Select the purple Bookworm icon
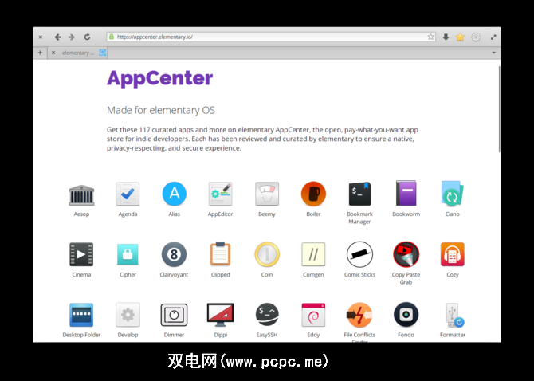The height and width of the screenshot is (381, 534). coord(406,194)
